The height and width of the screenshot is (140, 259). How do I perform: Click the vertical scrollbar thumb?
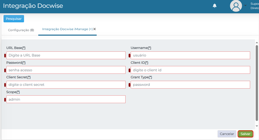click(257, 83)
